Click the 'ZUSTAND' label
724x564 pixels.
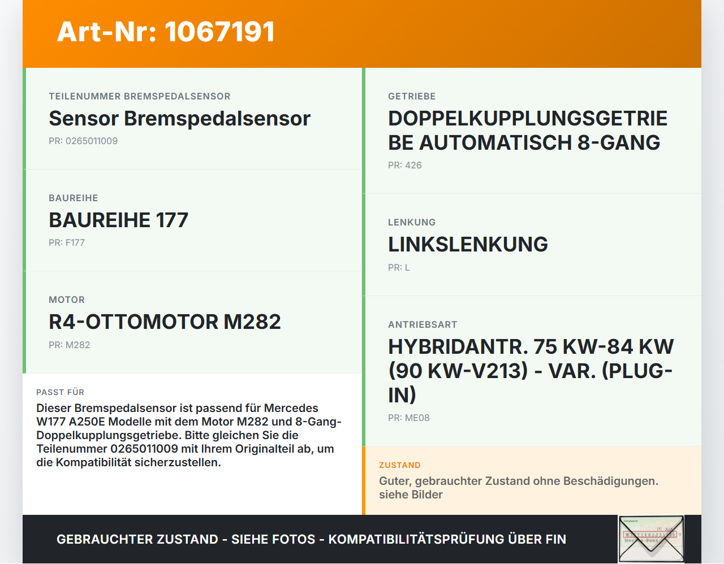pos(400,465)
